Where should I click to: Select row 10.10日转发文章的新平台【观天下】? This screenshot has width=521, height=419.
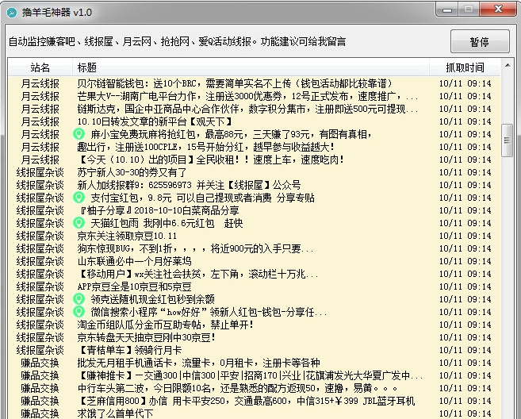(255, 121)
